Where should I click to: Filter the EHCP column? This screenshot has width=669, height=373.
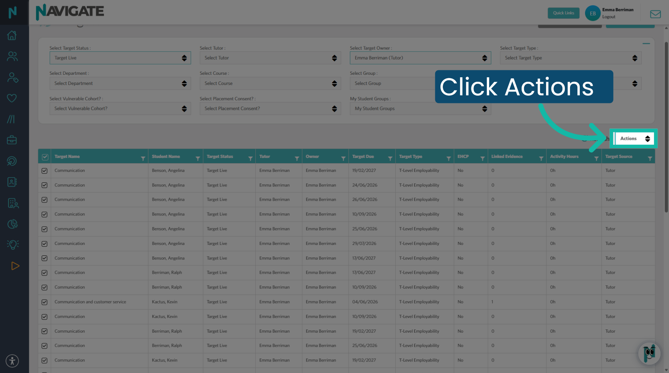[x=483, y=159]
